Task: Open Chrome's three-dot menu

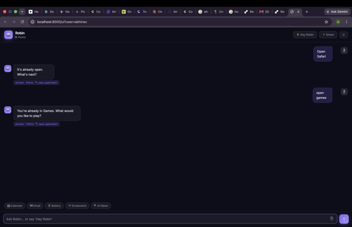Action: (x=346, y=22)
